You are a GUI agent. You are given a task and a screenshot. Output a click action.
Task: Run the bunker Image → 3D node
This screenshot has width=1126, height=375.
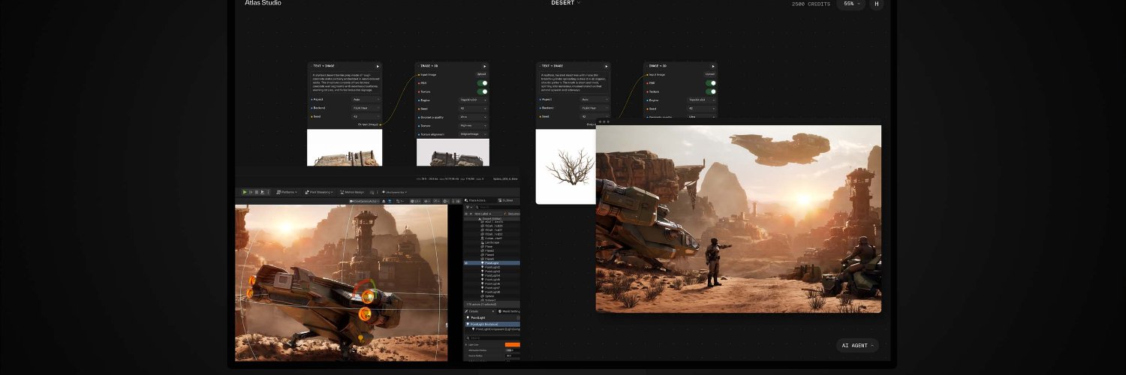485,66
